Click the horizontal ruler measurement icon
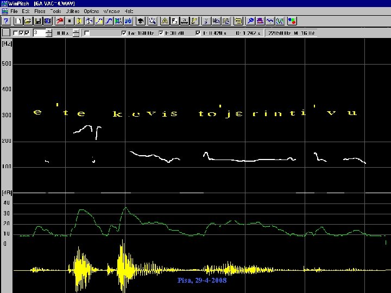This screenshot has height=293, width=391. [x=184, y=21]
